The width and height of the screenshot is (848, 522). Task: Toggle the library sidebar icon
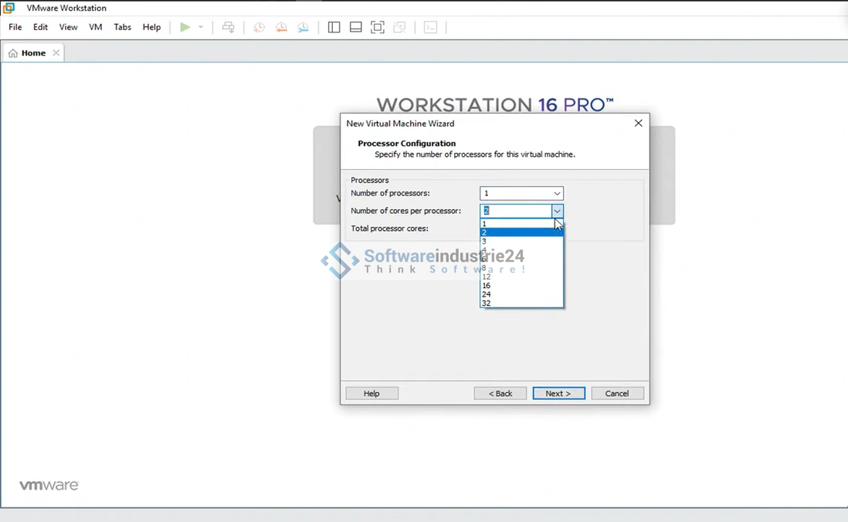tap(334, 27)
